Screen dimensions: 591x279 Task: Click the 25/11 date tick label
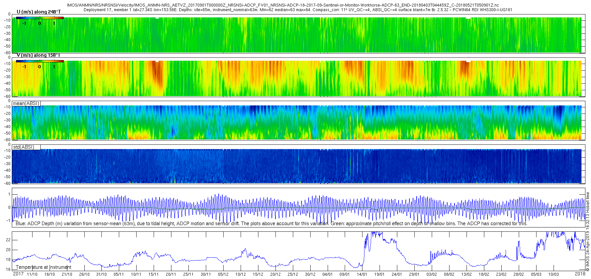point(188,274)
